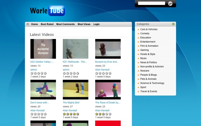
Task: Select the Most Views menu item
Action: [x=84, y=24]
